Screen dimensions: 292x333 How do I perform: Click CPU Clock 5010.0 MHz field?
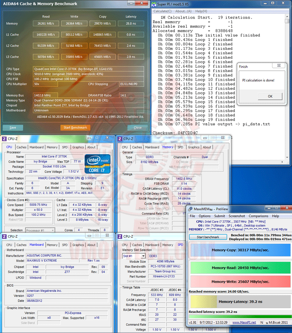pyautogui.click(x=88, y=74)
